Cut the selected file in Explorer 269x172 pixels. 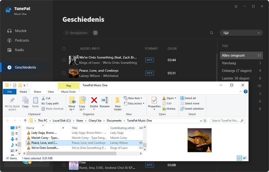pyautogui.click(x=46, y=98)
